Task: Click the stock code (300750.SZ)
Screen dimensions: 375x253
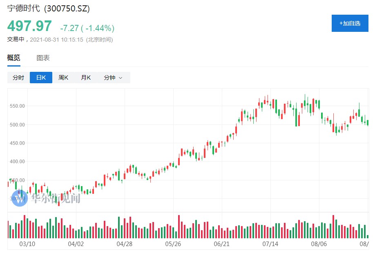Action: (x=67, y=9)
